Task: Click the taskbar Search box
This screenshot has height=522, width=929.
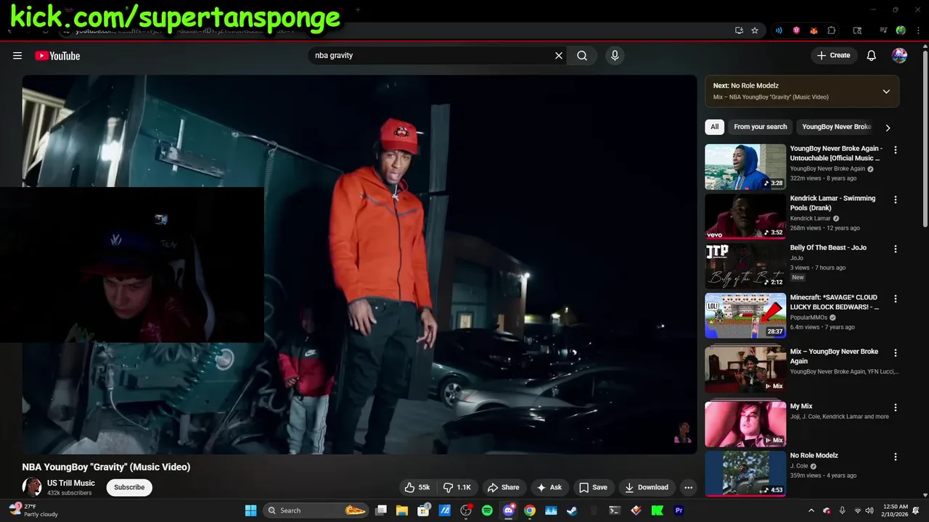Action: [316, 510]
